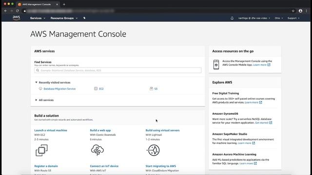Image resolution: width=312 pixels, height=175 pixels.
Task: Click the EC2 service icon
Action: click(x=96, y=88)
